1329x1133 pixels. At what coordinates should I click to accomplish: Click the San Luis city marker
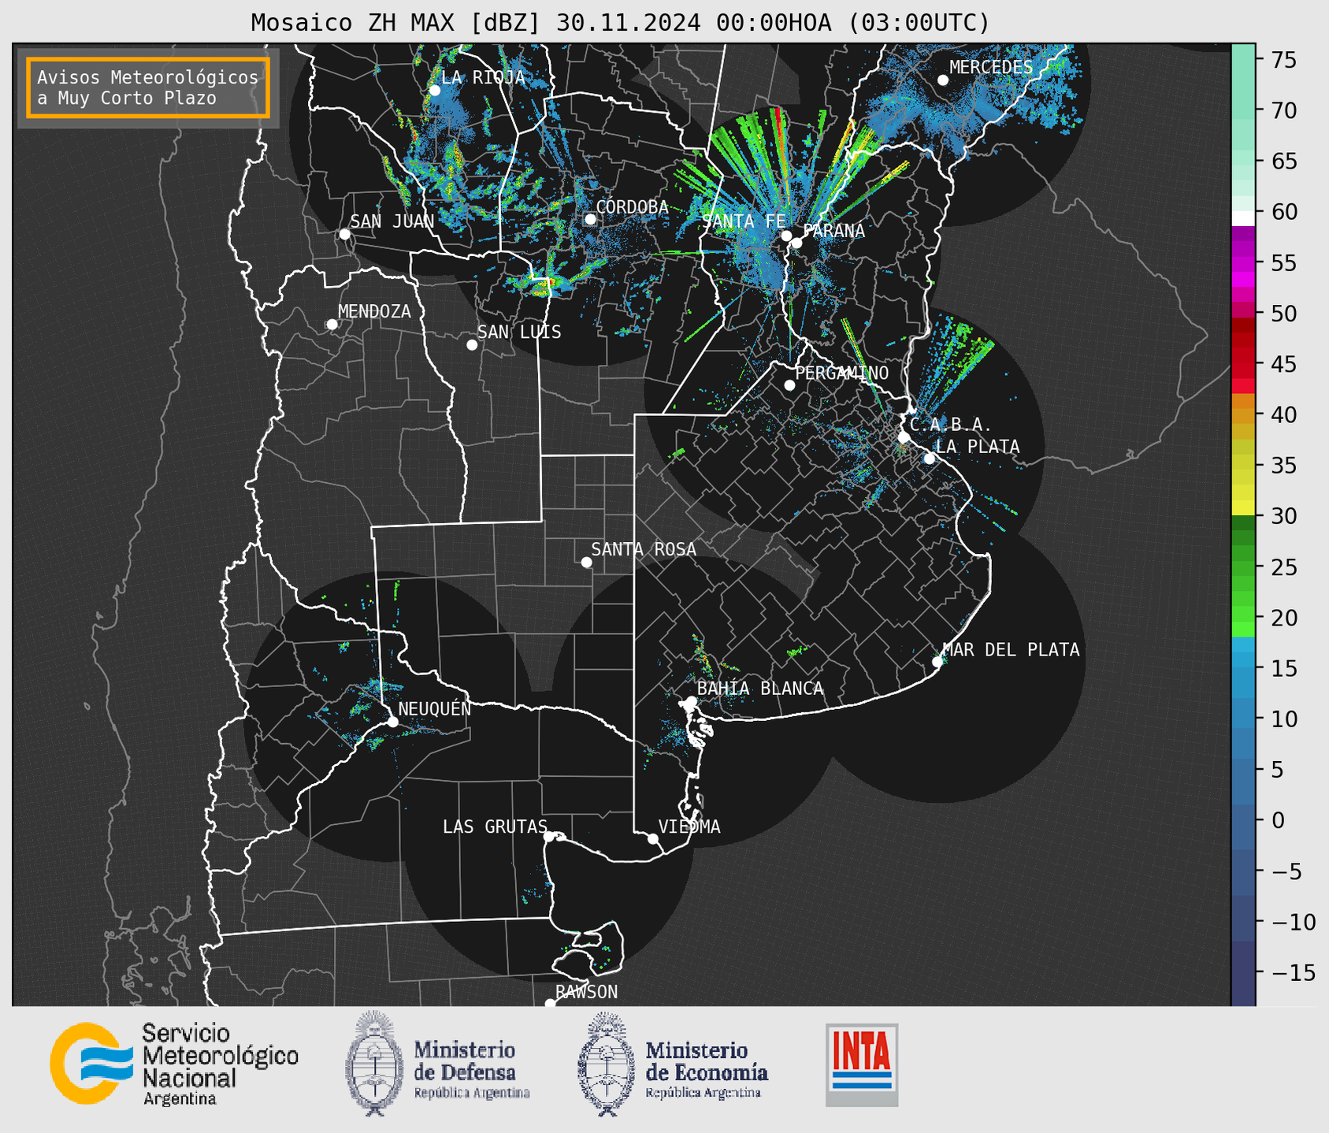pos(472,345)
